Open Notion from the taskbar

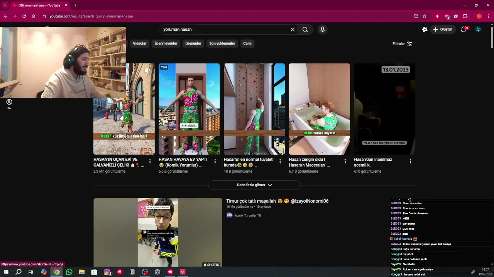coord(132,272)
